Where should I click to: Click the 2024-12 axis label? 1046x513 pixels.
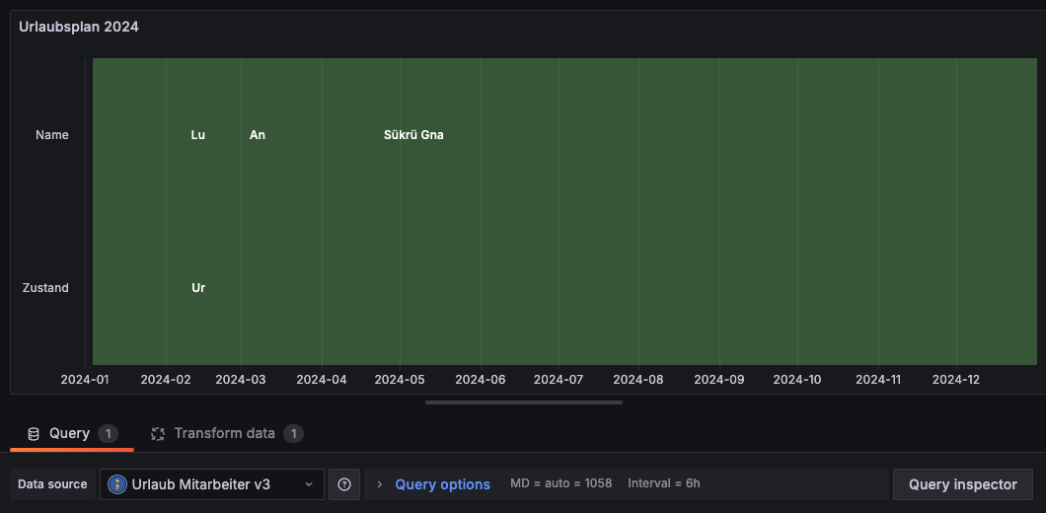pyautogui.click(x=956, y=380)
